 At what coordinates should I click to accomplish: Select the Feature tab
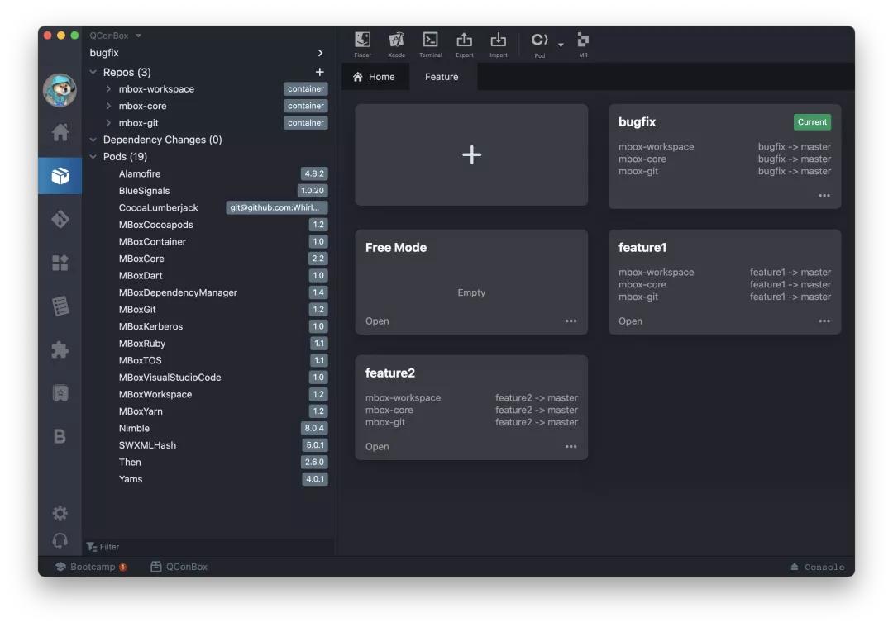click(442, 77)
